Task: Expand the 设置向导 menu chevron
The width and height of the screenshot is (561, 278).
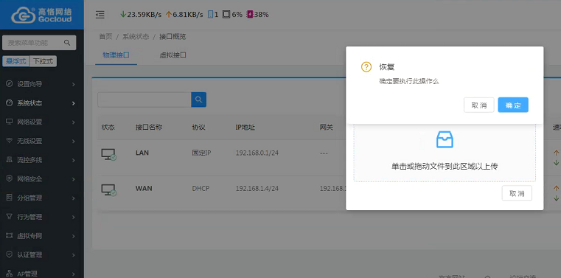Action: 73,85
